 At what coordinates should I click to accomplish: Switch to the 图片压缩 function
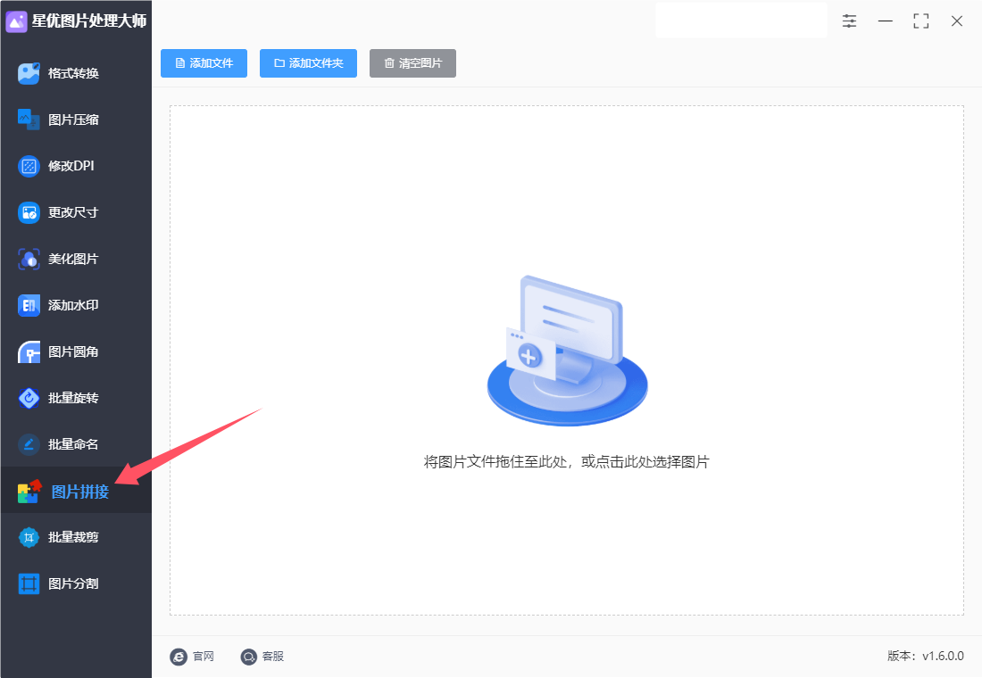[76, 120]
